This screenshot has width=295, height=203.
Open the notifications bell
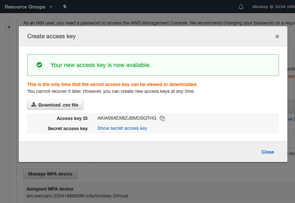coord(240,7)
